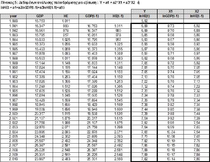This screenshot has width=210, height=162.
Task: Select the GDP value '24.348' in row 2.005
Action: pyautogui.click(x=40, y=137)
